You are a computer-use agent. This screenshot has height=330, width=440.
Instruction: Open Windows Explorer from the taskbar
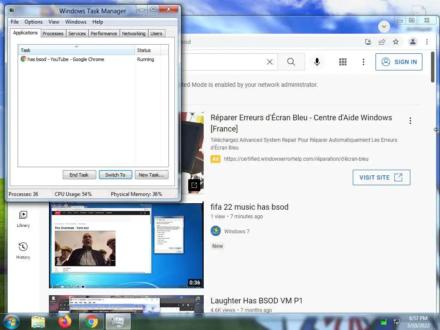[x=38, y=322]
